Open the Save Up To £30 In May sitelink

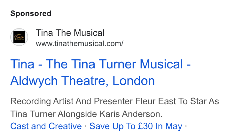coord(136,126)
